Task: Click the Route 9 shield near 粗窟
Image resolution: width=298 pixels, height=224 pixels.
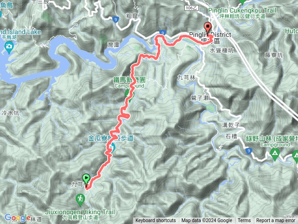Action: [115, 20]
